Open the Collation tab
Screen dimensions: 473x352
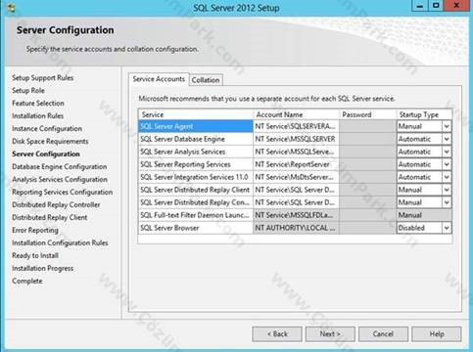pos(206,80)
